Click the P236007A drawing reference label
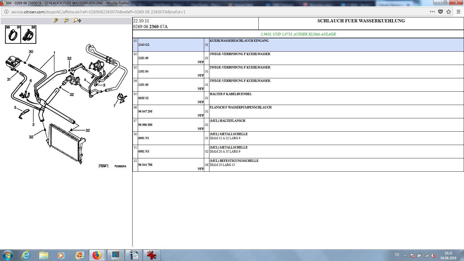This screenshot has width=464, height=261. [x=120, y=166]
